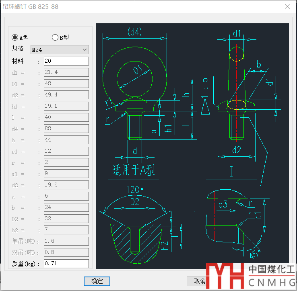
Task: Open the 规格 M24 dropdown
Action: (60, 50)
